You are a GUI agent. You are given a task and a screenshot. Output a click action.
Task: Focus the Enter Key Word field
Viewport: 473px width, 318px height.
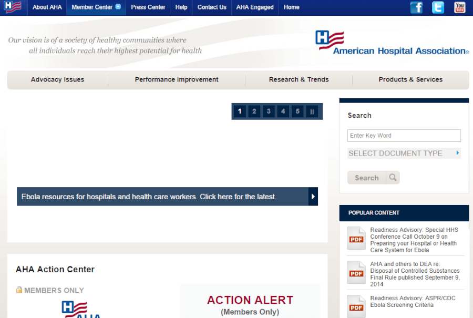coord(404,136)
